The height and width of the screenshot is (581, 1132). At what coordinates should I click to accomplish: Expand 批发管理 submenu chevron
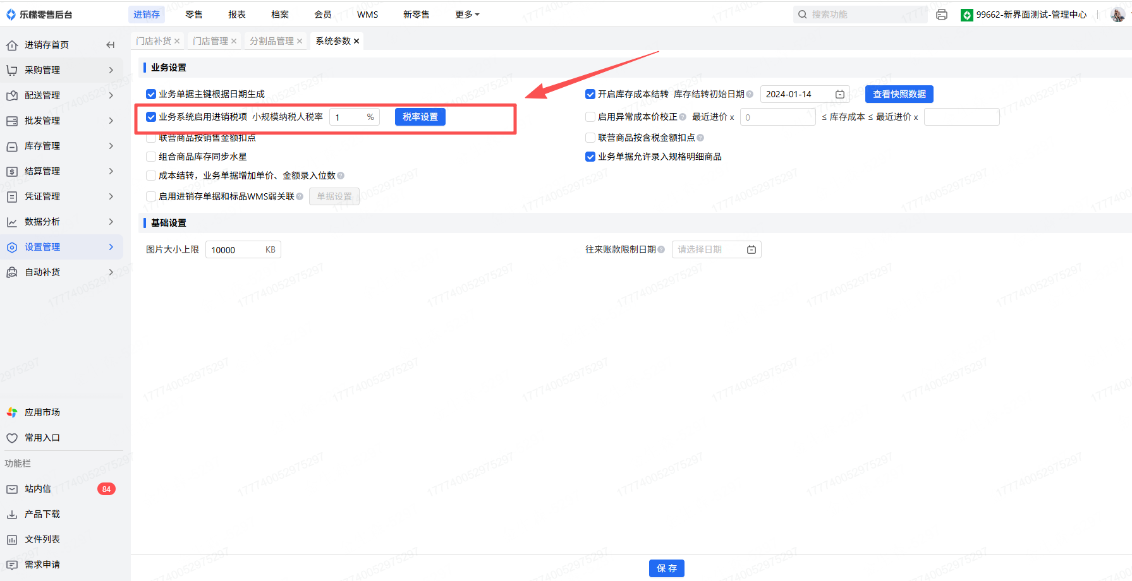(x=111, y=121)
